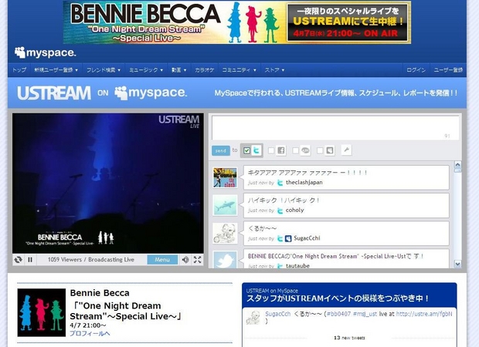Click the chat message text box

click(335, 128)
